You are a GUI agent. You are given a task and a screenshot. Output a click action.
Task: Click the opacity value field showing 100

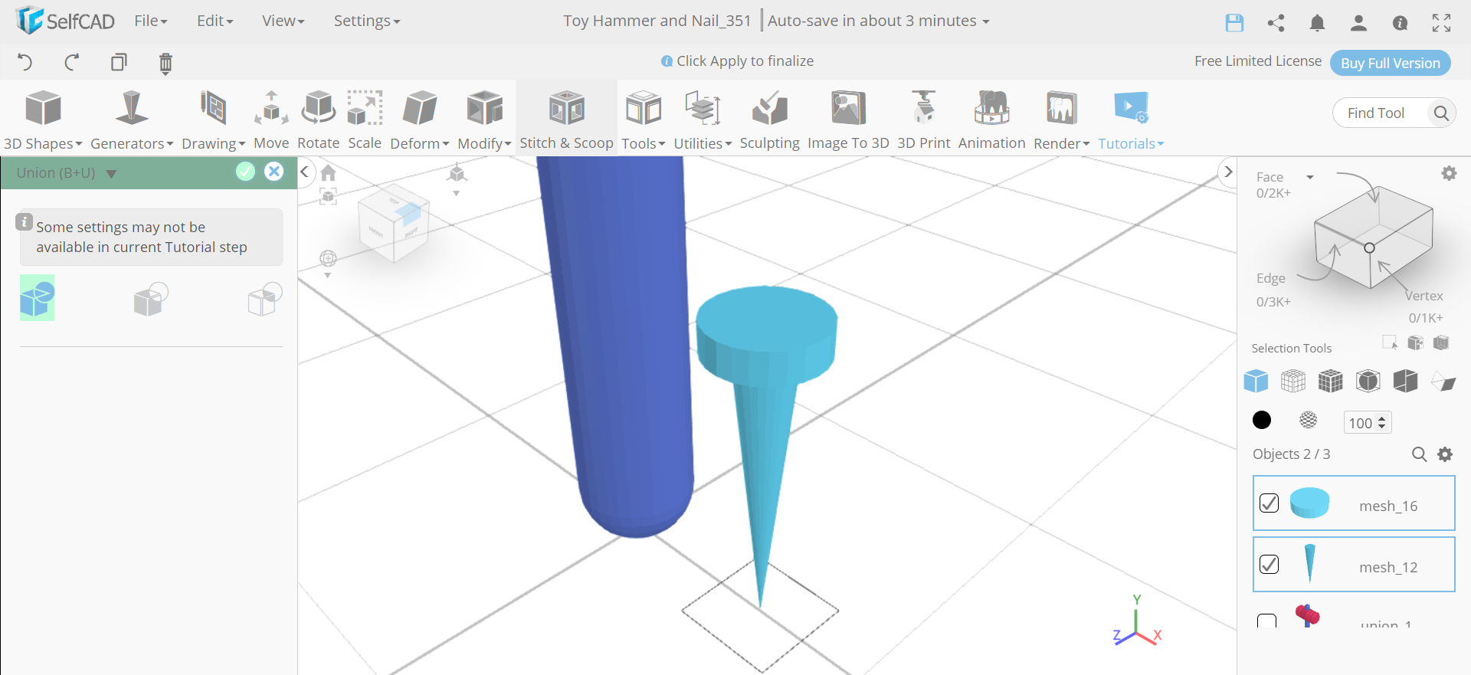pyautogui.click(x=1368, y=422)
